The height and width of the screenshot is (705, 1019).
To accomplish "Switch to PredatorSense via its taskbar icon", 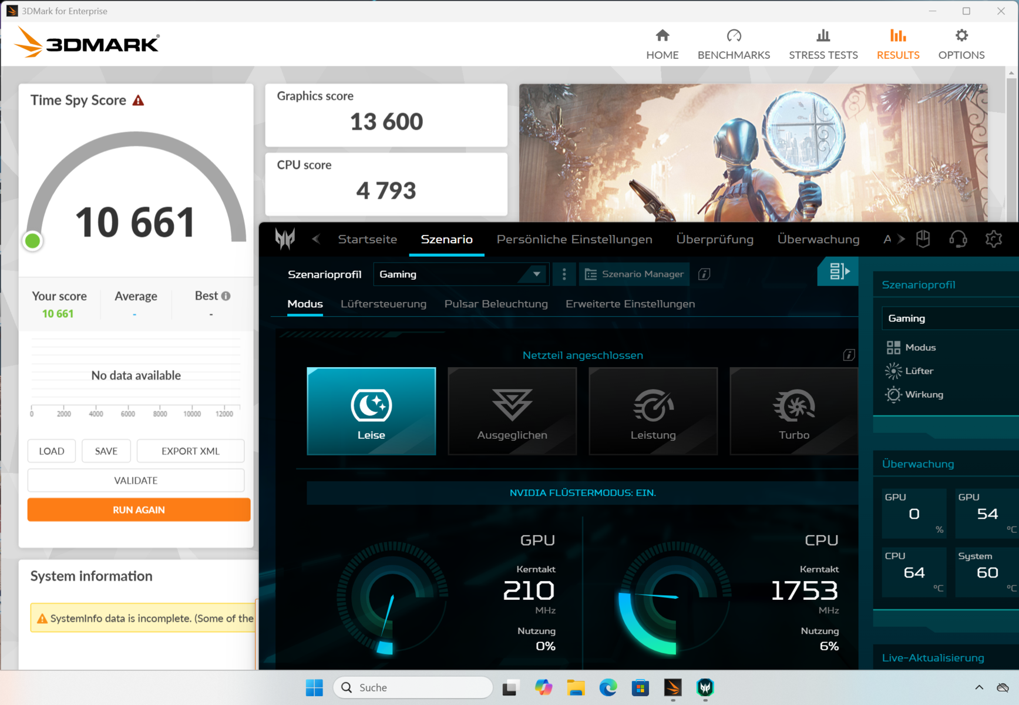I will coord(705,687).
